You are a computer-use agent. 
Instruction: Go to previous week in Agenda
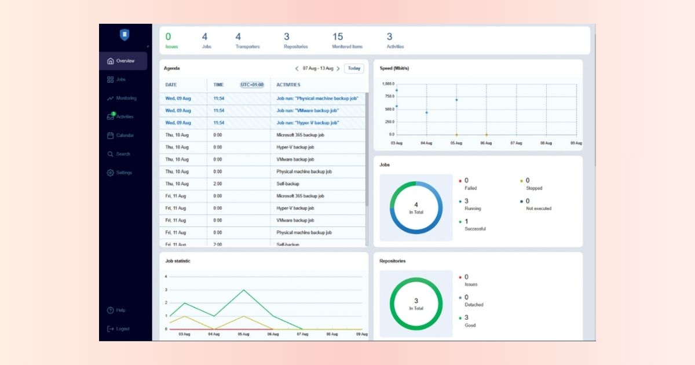click(x=297, y=68)
